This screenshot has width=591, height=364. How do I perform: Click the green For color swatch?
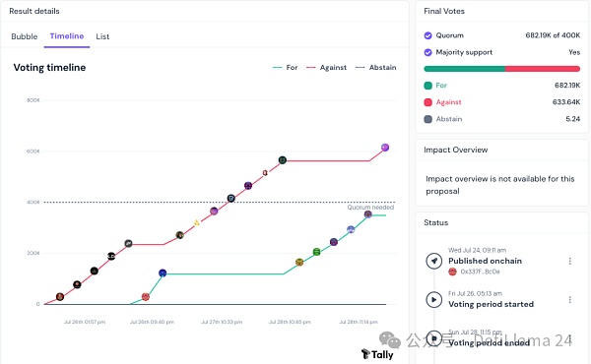(427, 86)
